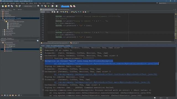Image resolution: width=177 pixels, height=99 pixels.
Task: Click the stop square icon in Output sidebar
Action: (41, 57)
